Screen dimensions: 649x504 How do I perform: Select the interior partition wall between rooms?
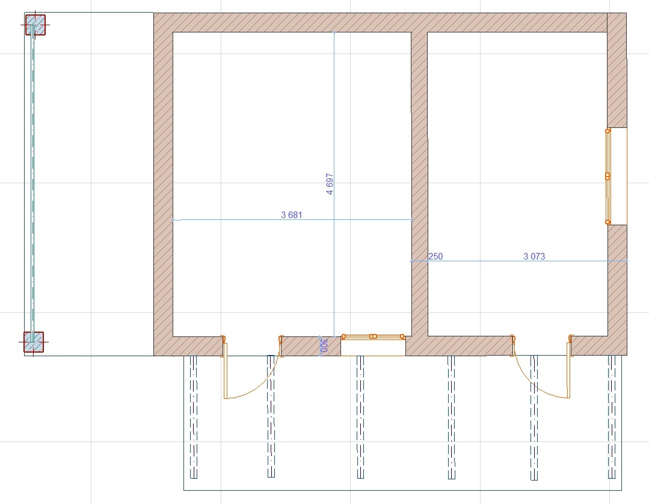tap(419, 184)
